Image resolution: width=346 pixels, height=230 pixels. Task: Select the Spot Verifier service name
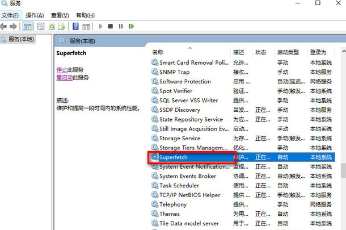[176, 91]
